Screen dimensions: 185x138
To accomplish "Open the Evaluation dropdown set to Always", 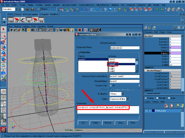I will (117, 94).
